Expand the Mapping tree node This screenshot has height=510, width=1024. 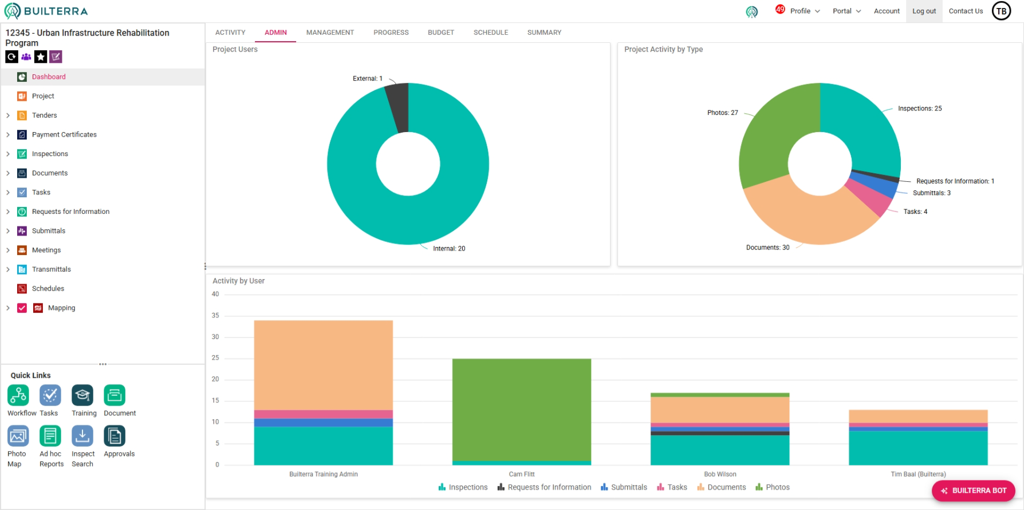[8, 308]
